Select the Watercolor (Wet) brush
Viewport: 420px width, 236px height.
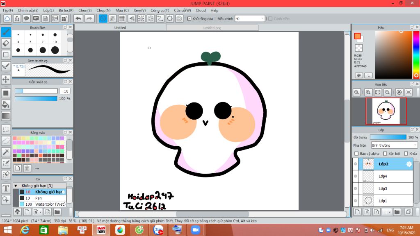tap(42, 204)
